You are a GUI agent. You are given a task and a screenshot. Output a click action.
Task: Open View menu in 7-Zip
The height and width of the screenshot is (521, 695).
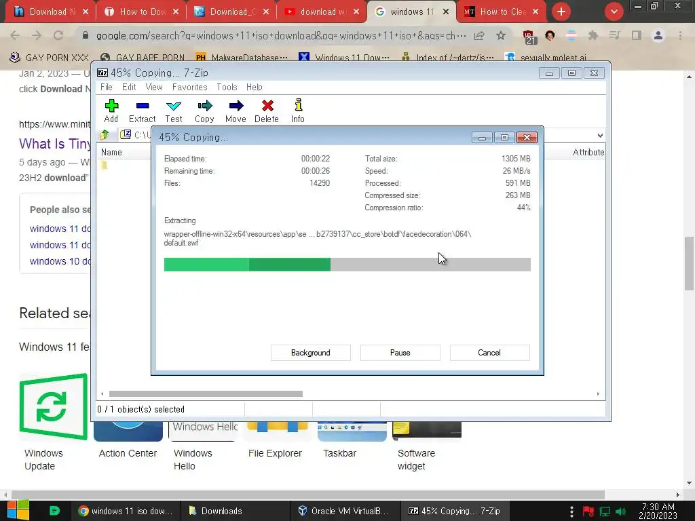[154, 88]
